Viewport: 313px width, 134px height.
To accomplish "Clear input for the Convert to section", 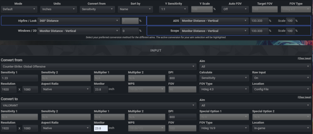I will 304,97.
